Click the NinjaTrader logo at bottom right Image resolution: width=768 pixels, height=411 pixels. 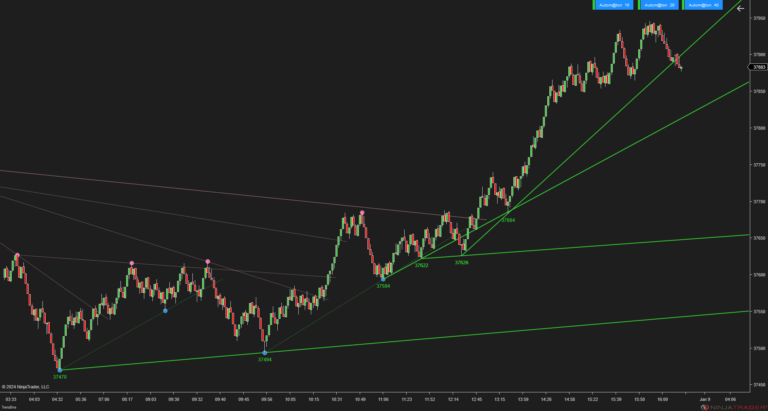[734, 407]
